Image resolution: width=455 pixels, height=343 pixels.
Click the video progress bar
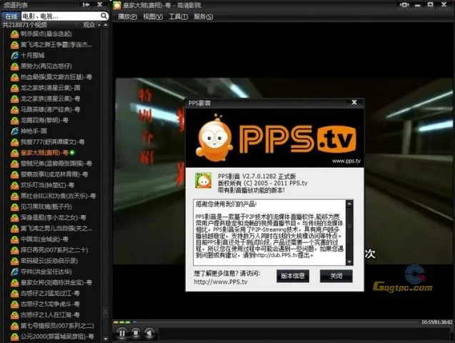pos(267,322)
